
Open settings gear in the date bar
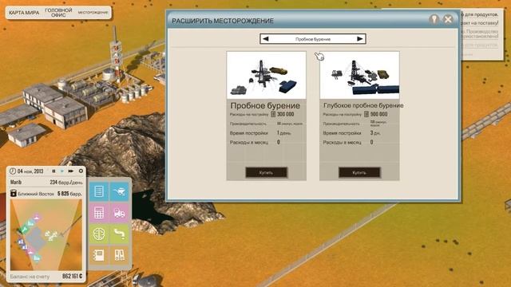point(81,171)
